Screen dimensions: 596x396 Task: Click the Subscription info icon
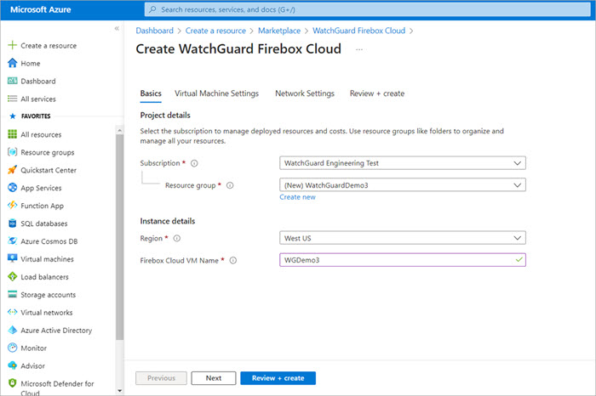(x=194, y=163)
